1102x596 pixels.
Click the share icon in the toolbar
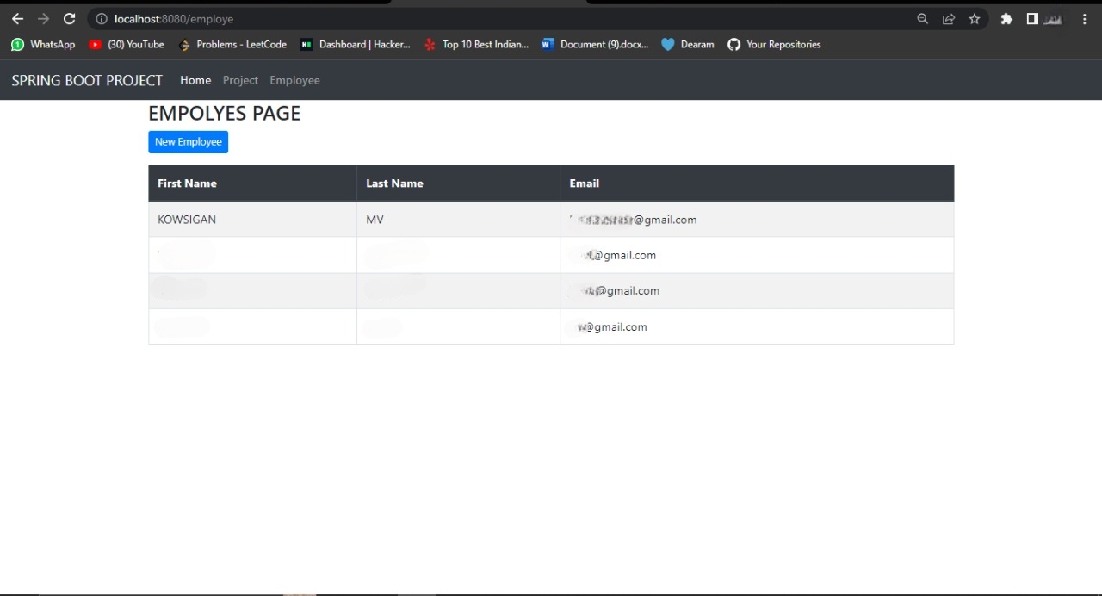(948, 18)
